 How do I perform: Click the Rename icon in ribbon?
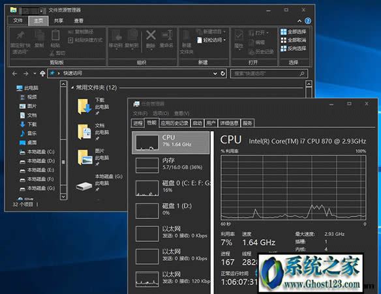click(167, 35)
